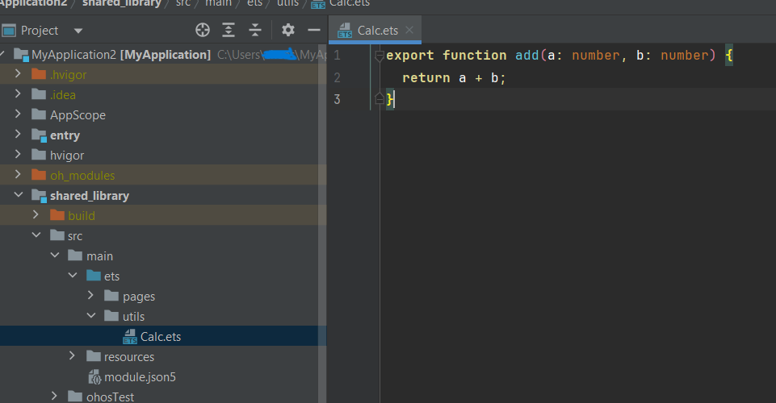
Task: Expand the build folder
Action: [36, 216]
